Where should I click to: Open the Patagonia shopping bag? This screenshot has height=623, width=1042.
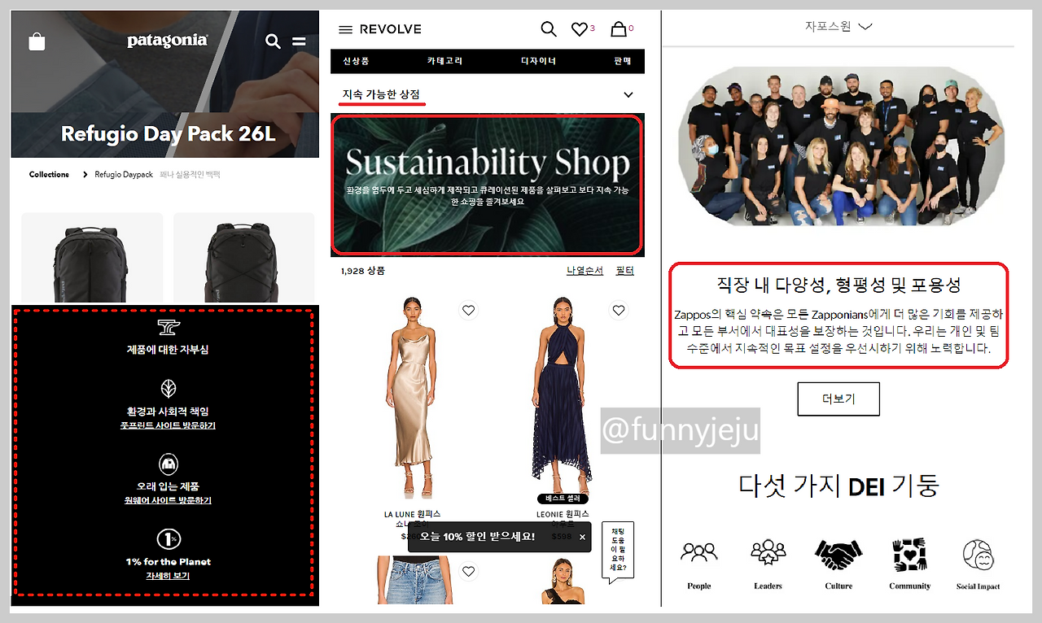point(37,41)
